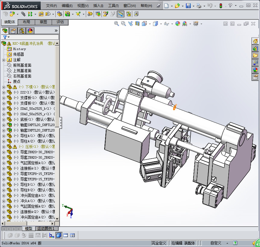The width and height of the screenshot is (260, 247).
Task: Select the Zoom to Area tool
Action: click(x=123, y=24)
